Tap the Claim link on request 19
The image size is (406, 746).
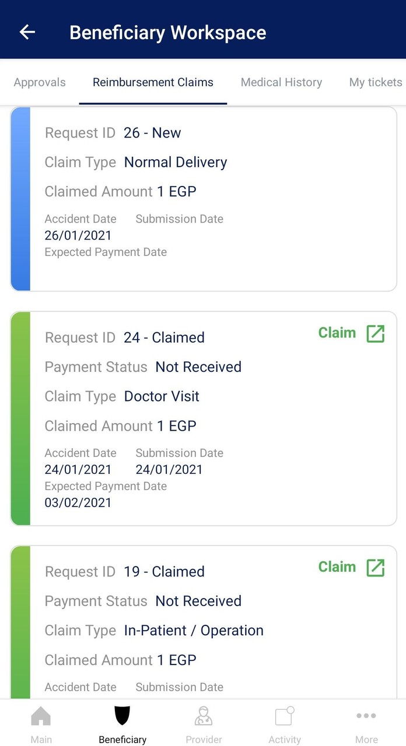coord(337,567)
